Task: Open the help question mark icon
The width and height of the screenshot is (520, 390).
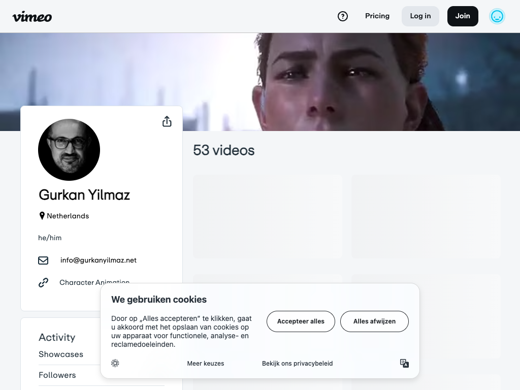Action: pyautogui.click(x=343, y=16)
